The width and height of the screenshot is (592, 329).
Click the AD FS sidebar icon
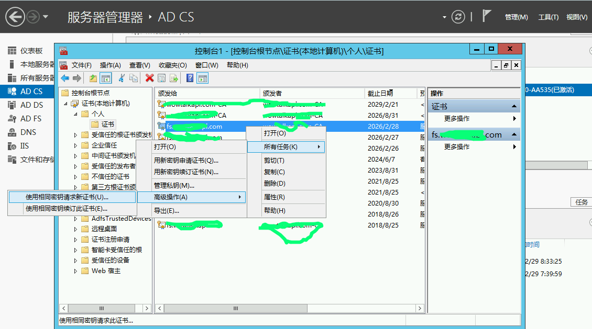pyautogui.click(x=12, y=118)
